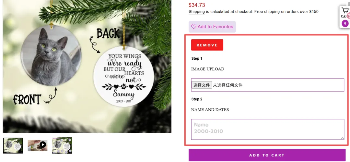Image resolution: width=350 pixels, height=162 pixels.
Task: Click the 选择文件 file chooser button
Action: pos(202,85)
